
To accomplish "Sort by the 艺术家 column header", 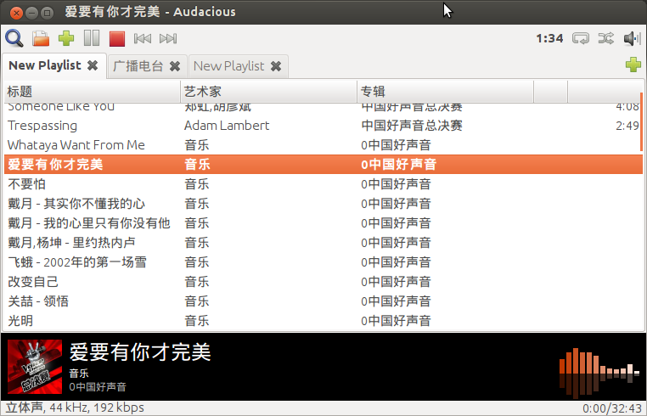I will click(x=268, y=91).
